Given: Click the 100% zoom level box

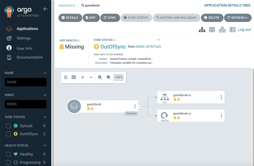Looking at the screenshot, I should point(118,77).
